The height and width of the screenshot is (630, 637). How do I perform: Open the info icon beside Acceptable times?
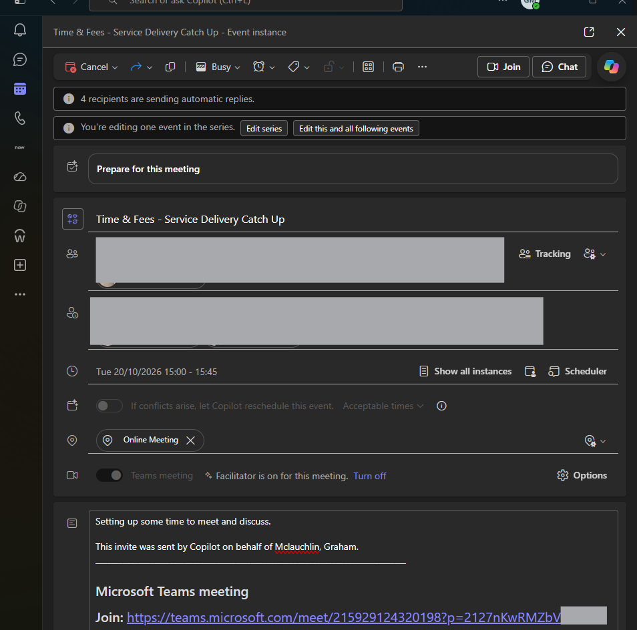click(x=441, y=406)
